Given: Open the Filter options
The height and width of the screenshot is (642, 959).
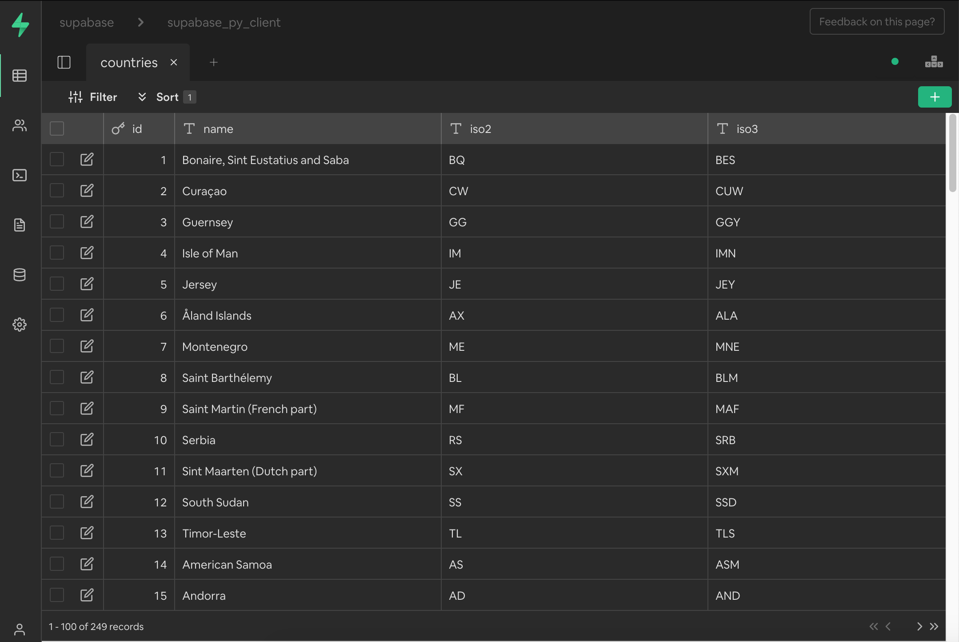Looking at the screenshot, I should tap(93, 97).
